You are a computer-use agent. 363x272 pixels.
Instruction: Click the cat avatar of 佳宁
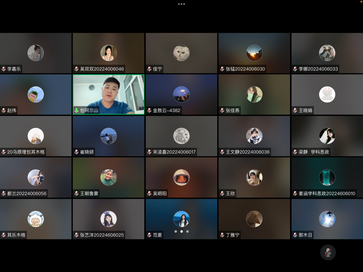(182, 53)
